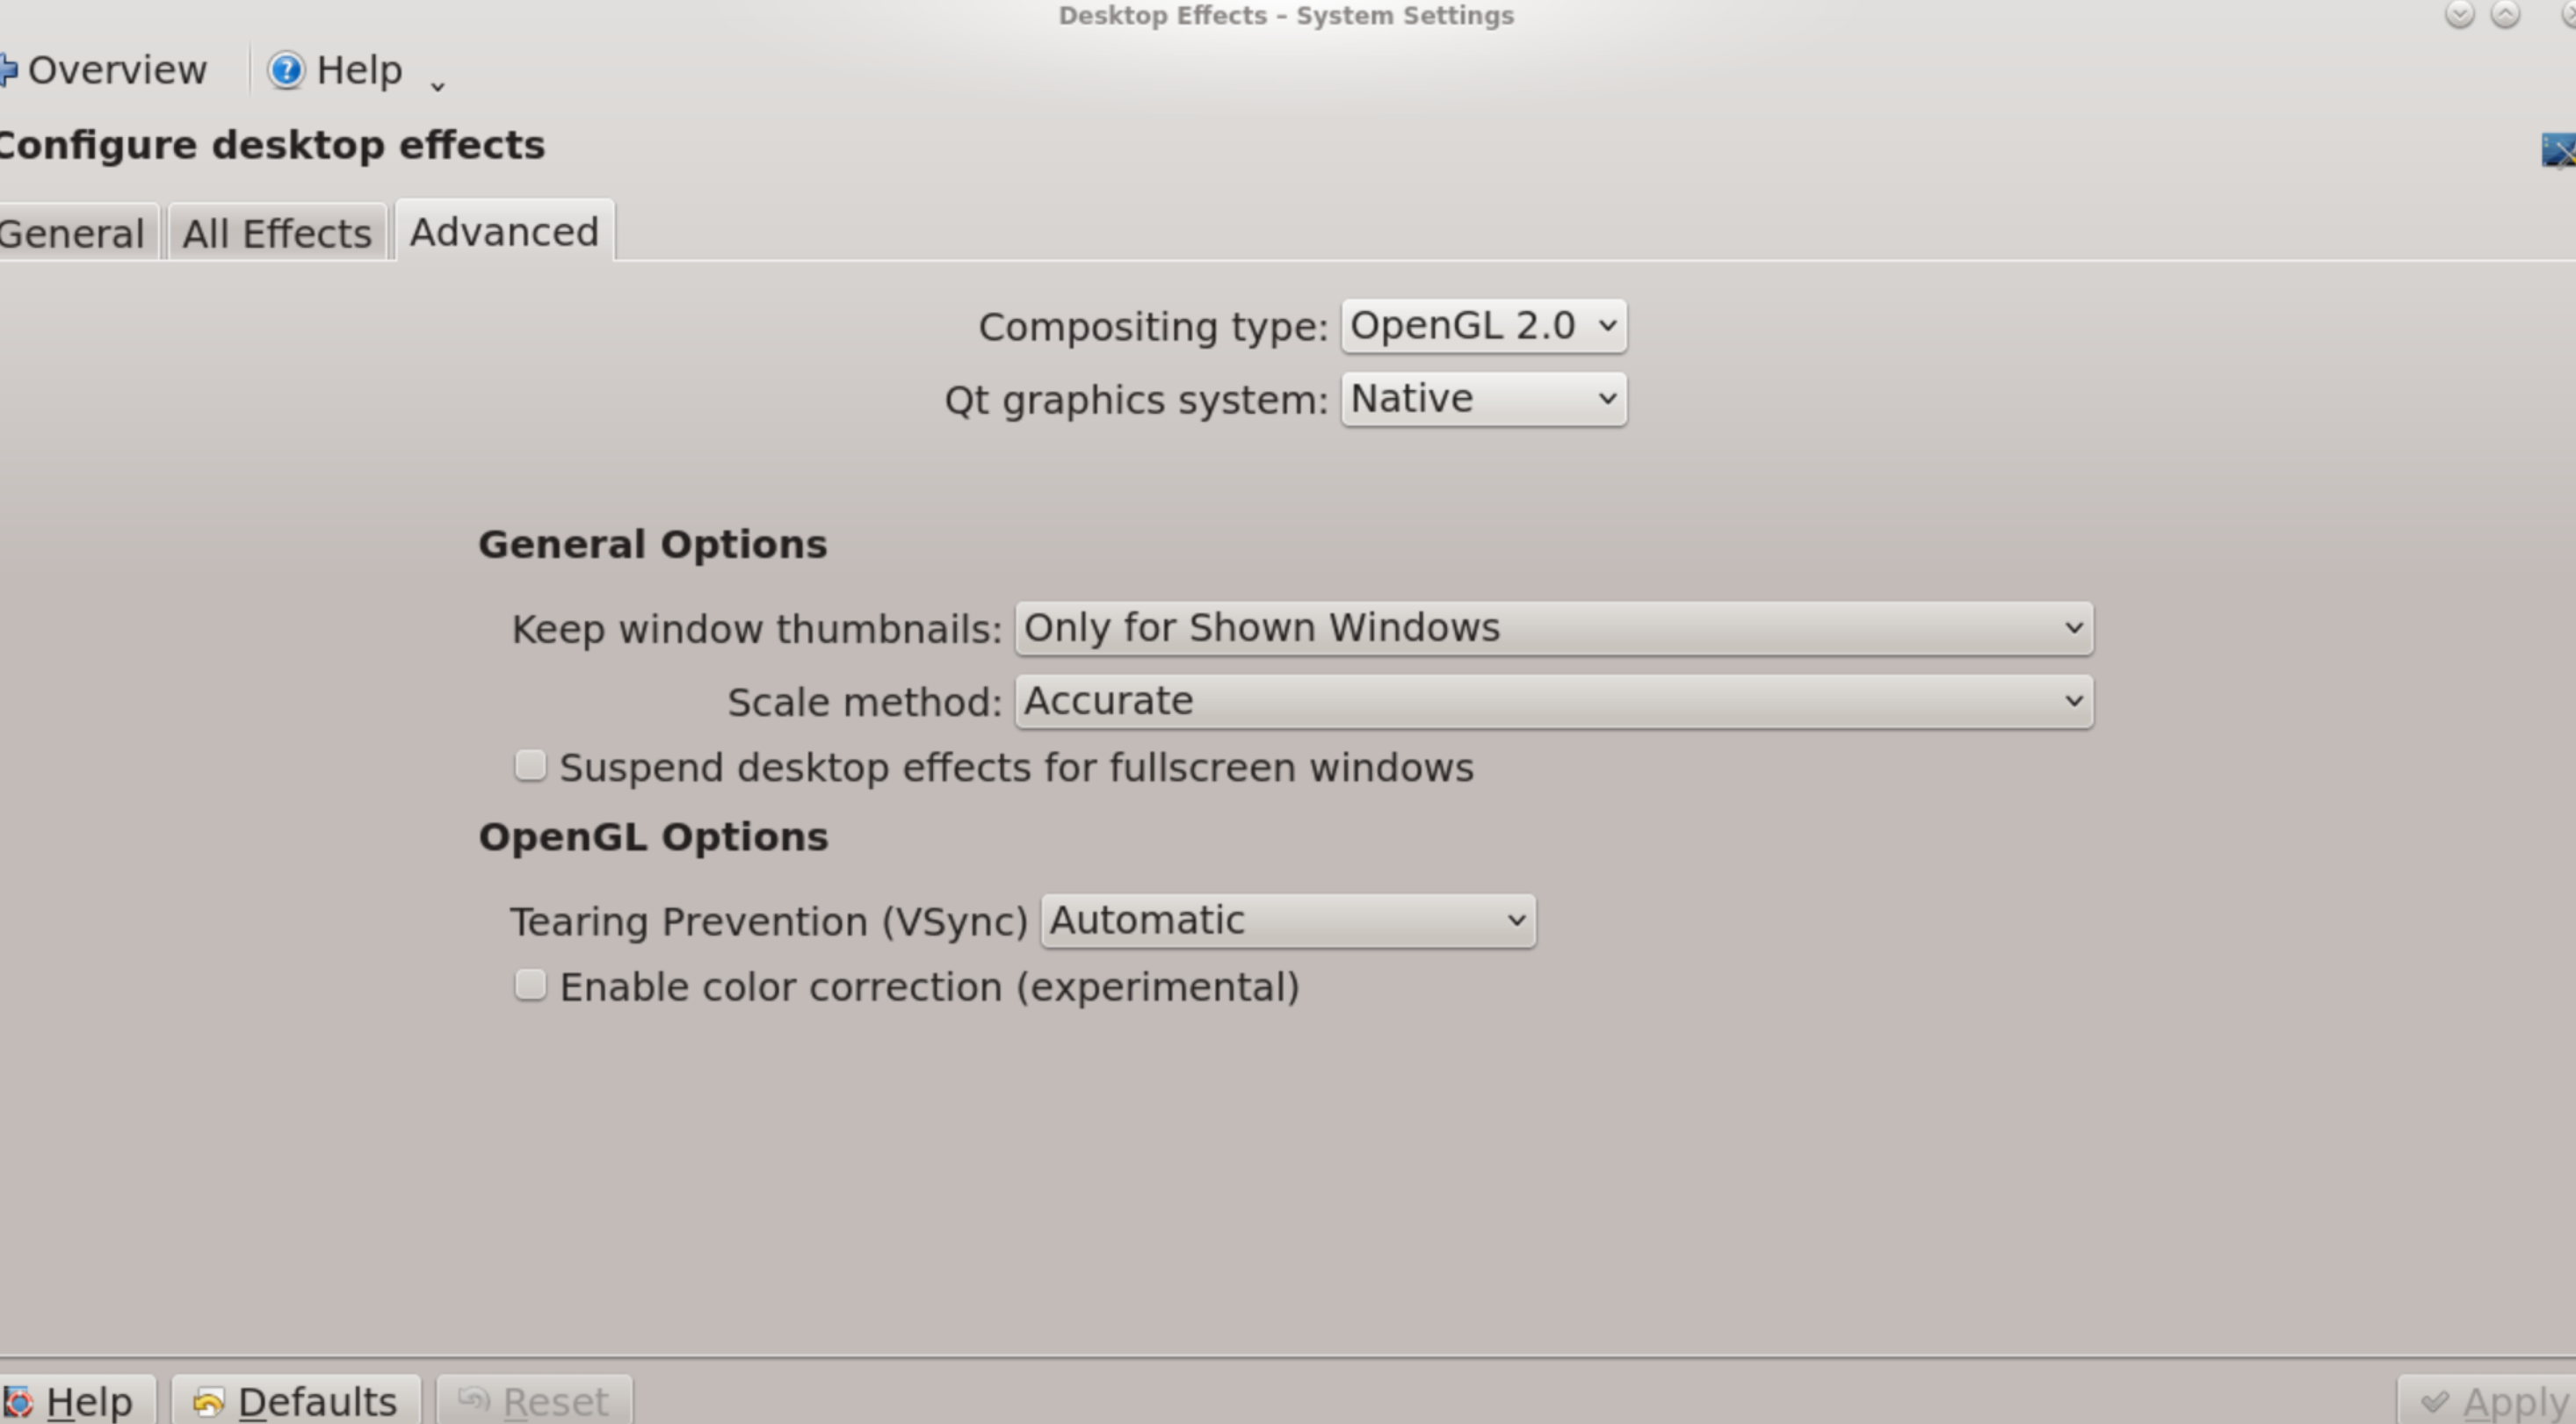Open the Compositing type dropdown

click(x=1482, y=325)
